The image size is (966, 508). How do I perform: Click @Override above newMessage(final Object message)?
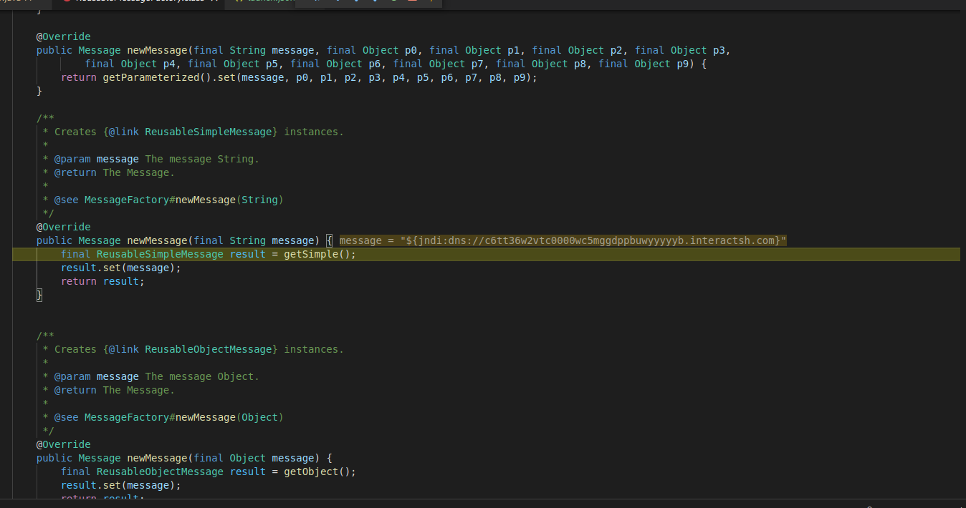click(x=64, y=444)
